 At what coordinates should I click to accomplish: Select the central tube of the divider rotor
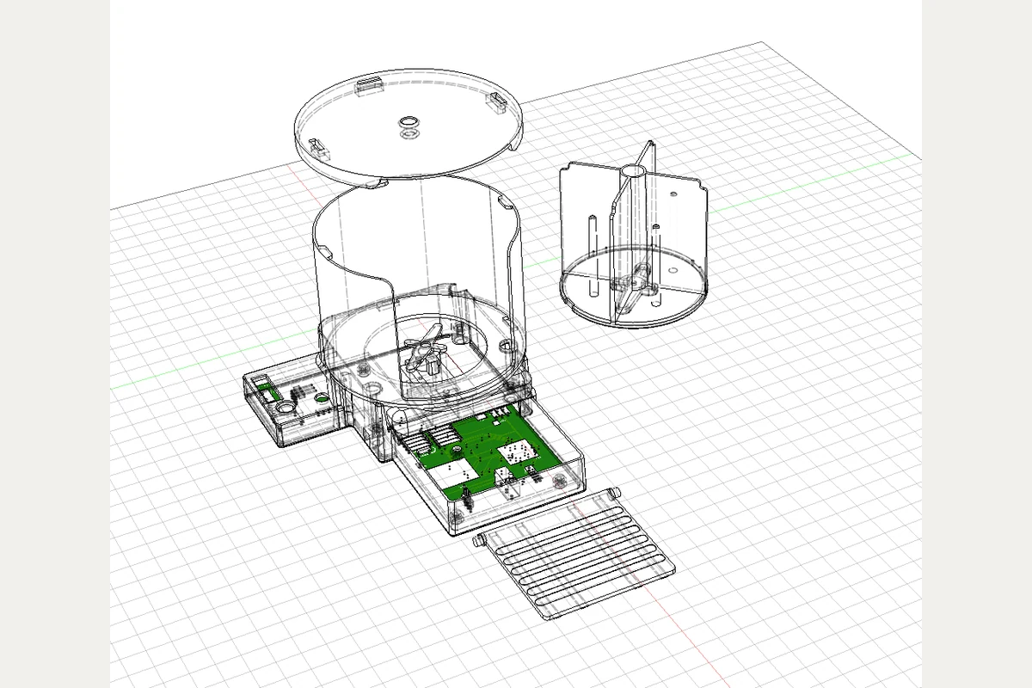633,224
